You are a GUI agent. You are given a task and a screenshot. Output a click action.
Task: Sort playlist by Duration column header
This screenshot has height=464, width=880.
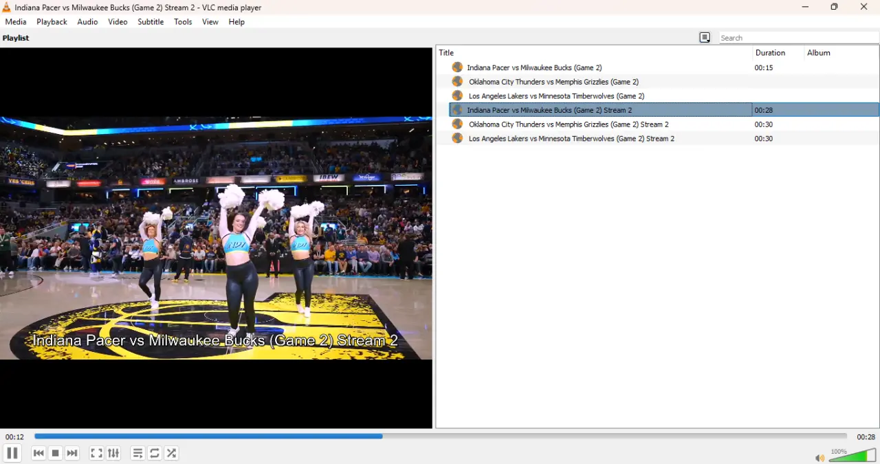[778, 53]
